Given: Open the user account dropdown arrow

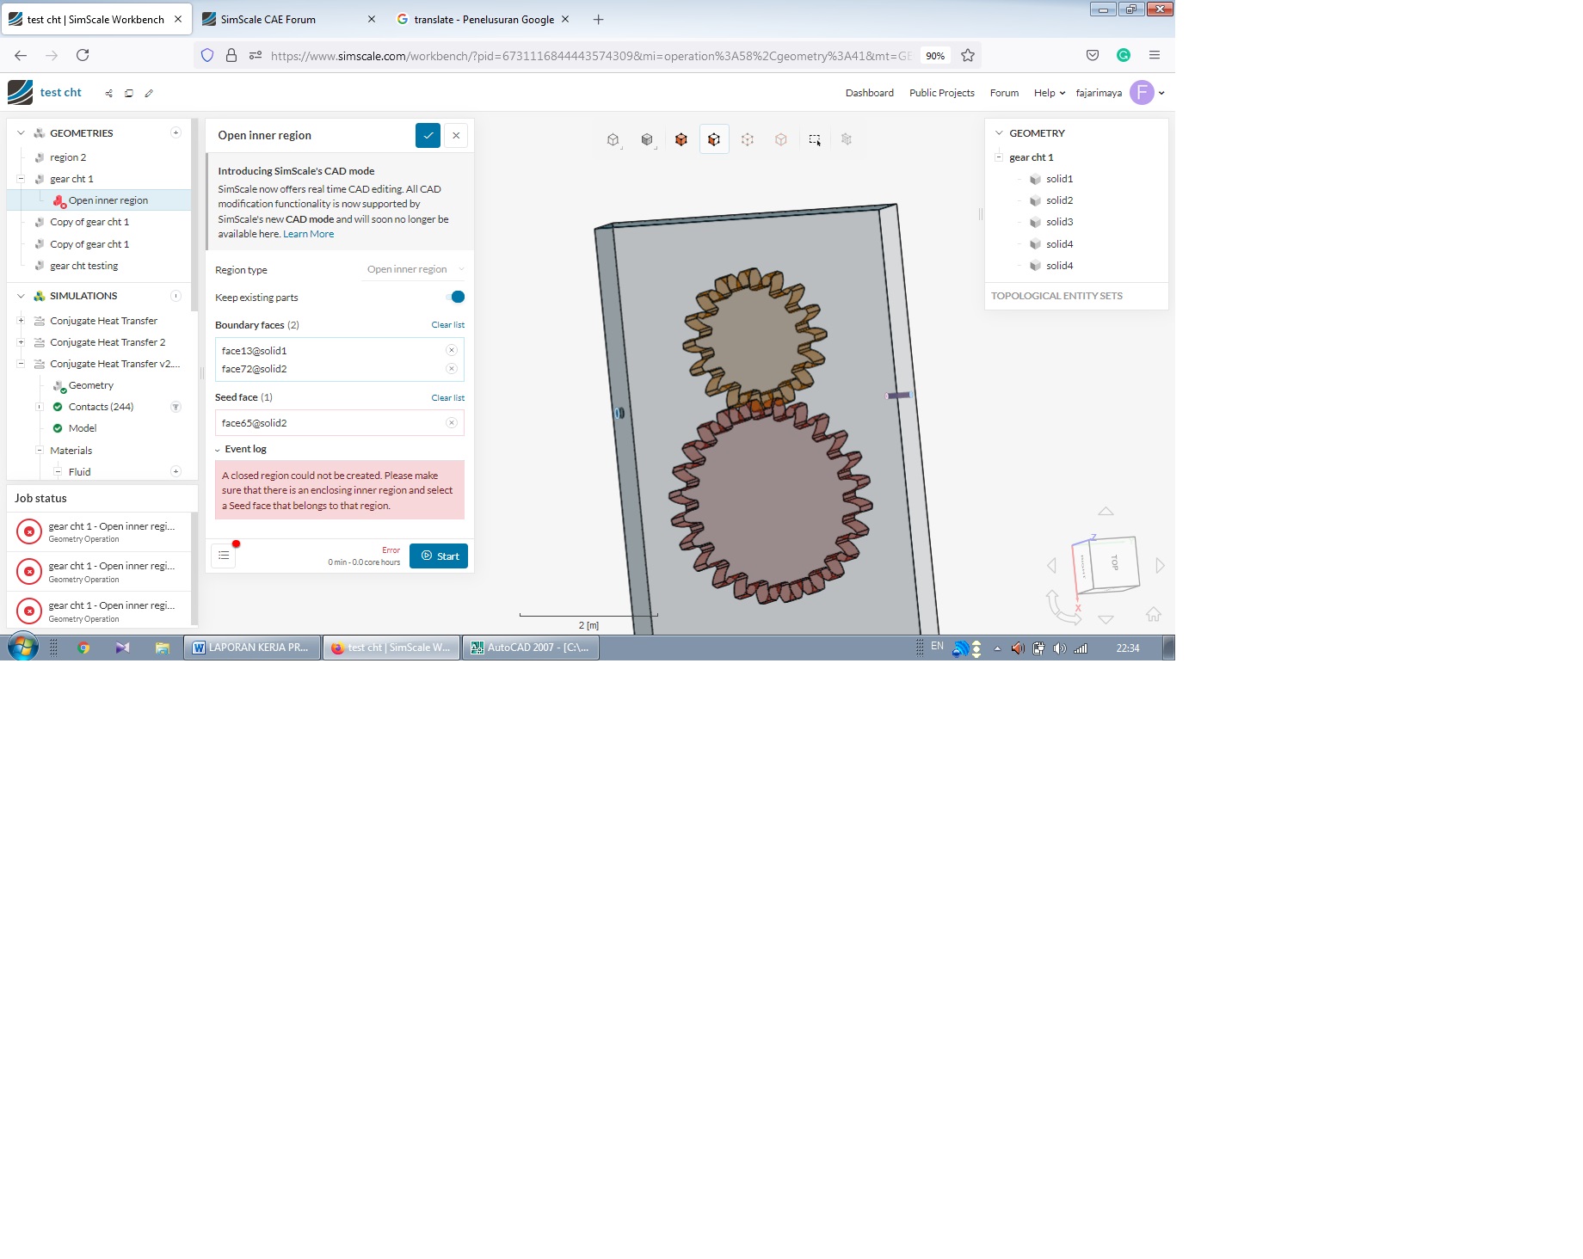Looking at the screenshot, I should (x=1161, y=93).
